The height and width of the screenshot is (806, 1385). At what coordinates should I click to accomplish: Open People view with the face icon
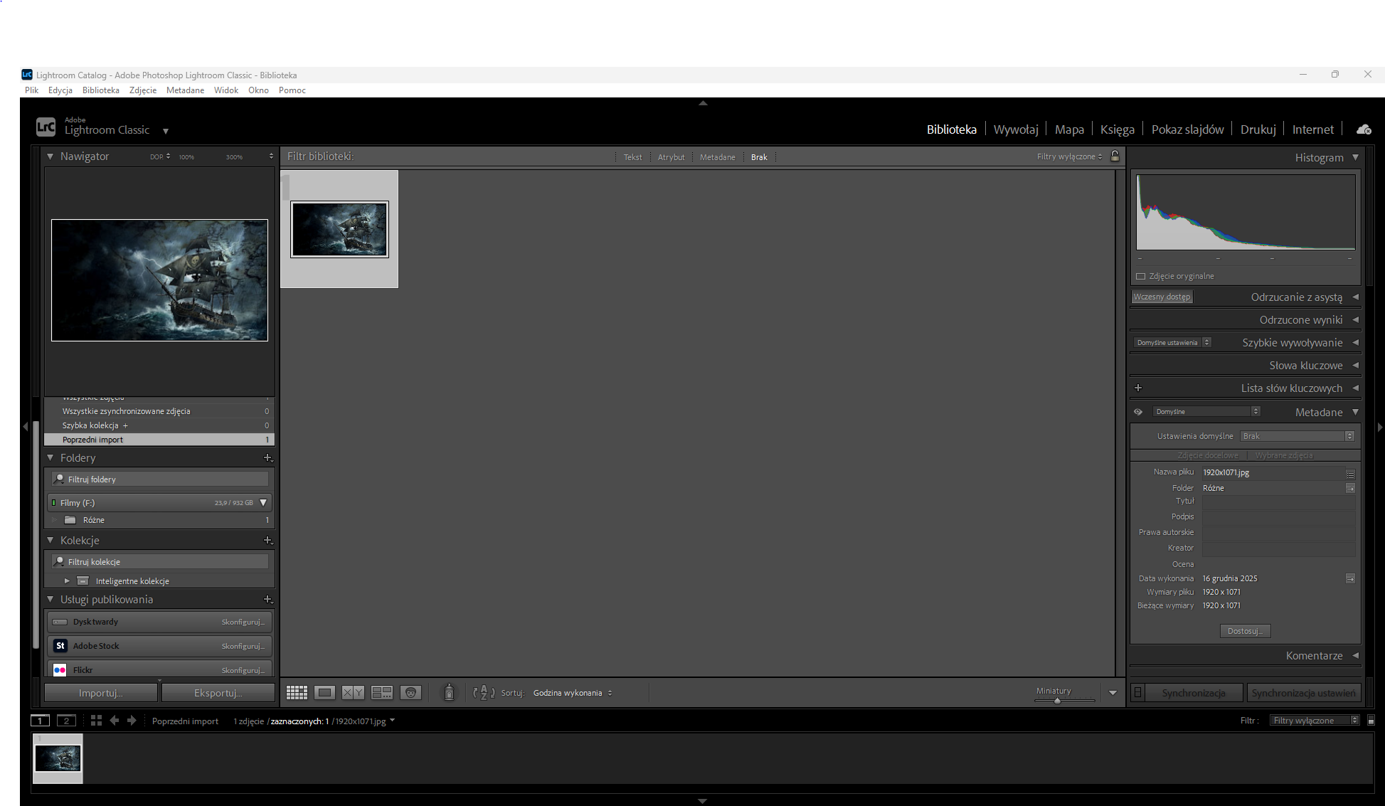tap(411, 693)
